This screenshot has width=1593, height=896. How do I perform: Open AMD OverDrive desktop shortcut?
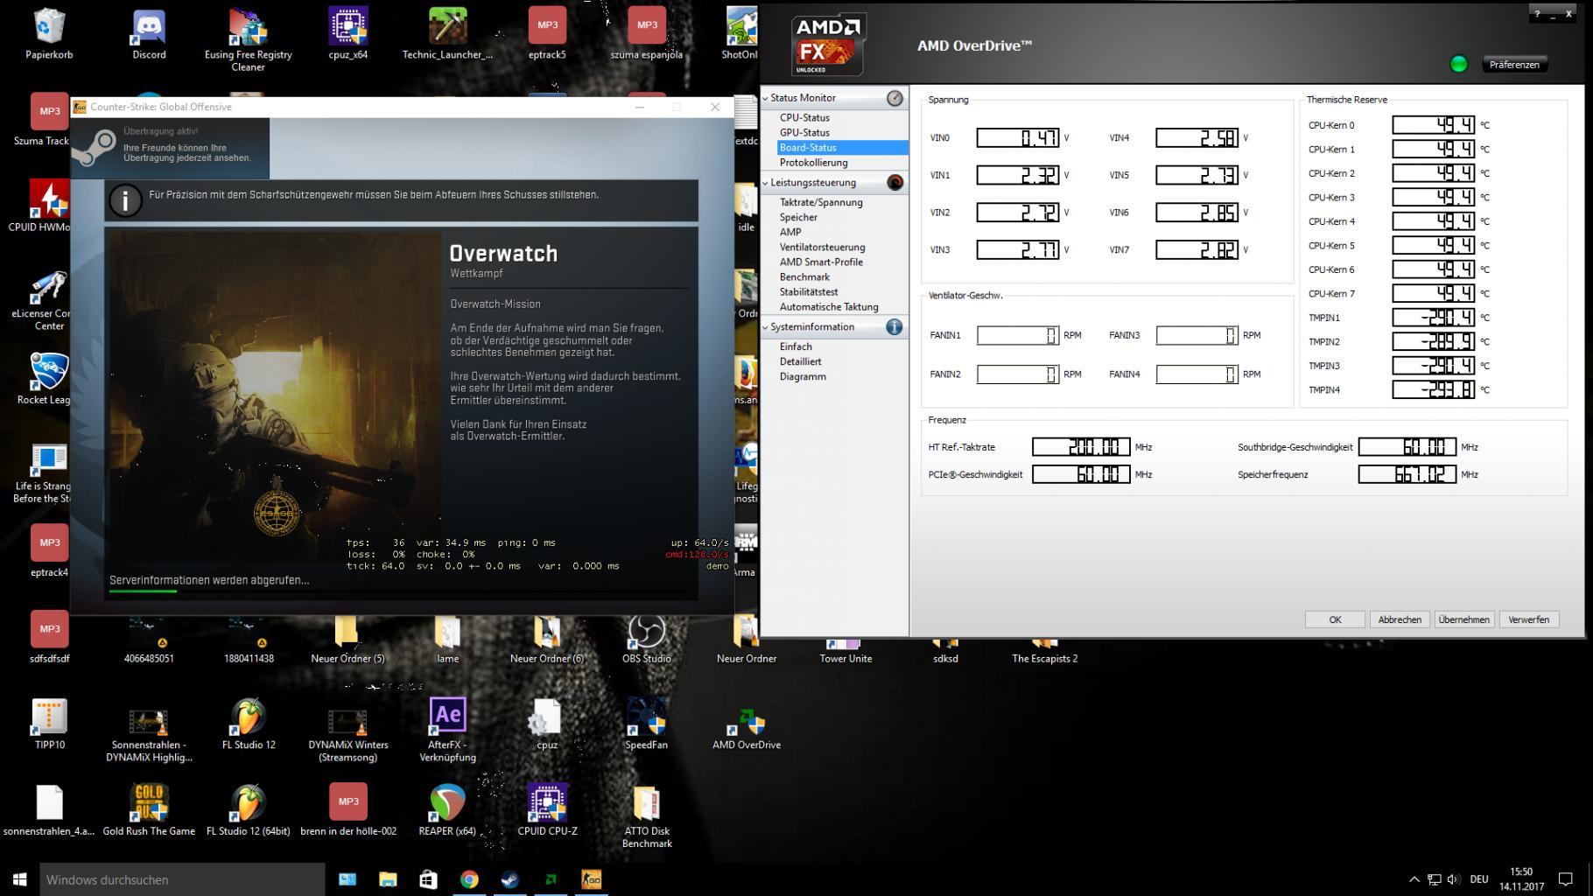coord(747,730)
